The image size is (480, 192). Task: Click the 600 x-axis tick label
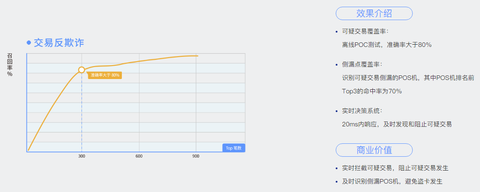coord(139,156)
